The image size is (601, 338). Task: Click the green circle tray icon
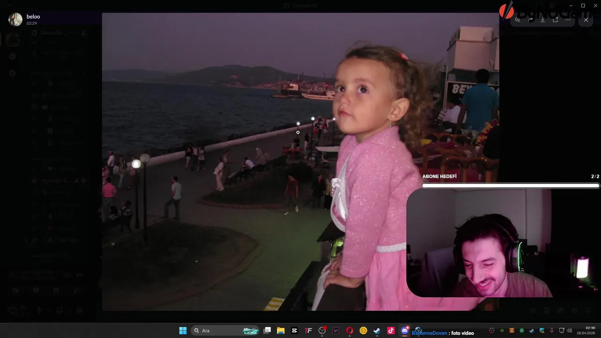click(x=522, y=330)
